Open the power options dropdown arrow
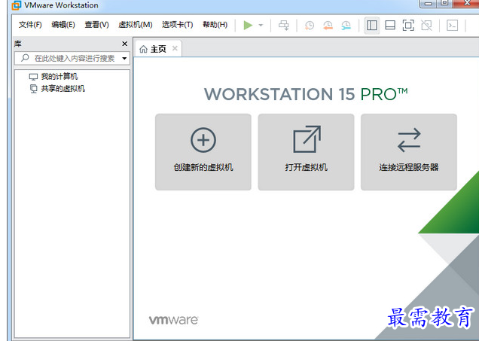 pos(261,25)
